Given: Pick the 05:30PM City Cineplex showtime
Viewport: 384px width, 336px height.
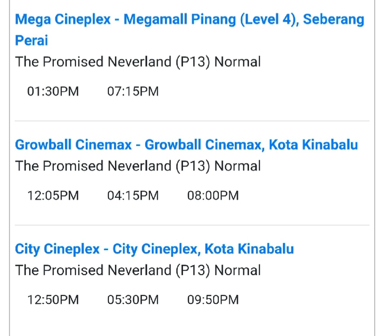Looking at the screenshot, I should coord(133,300).
